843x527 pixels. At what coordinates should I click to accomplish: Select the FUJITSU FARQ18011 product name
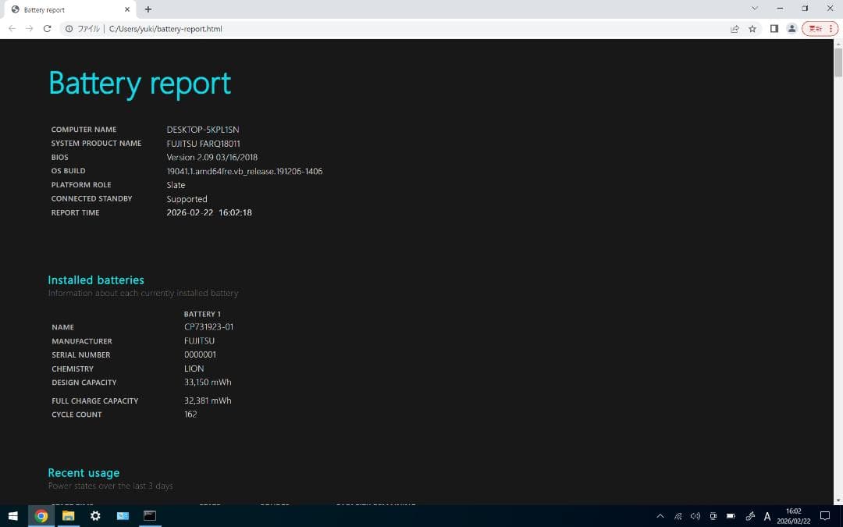click(x=203, y=144)
